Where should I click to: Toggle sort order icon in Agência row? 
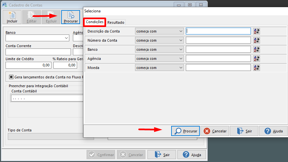pyautogui.click(x=256, y=59)
